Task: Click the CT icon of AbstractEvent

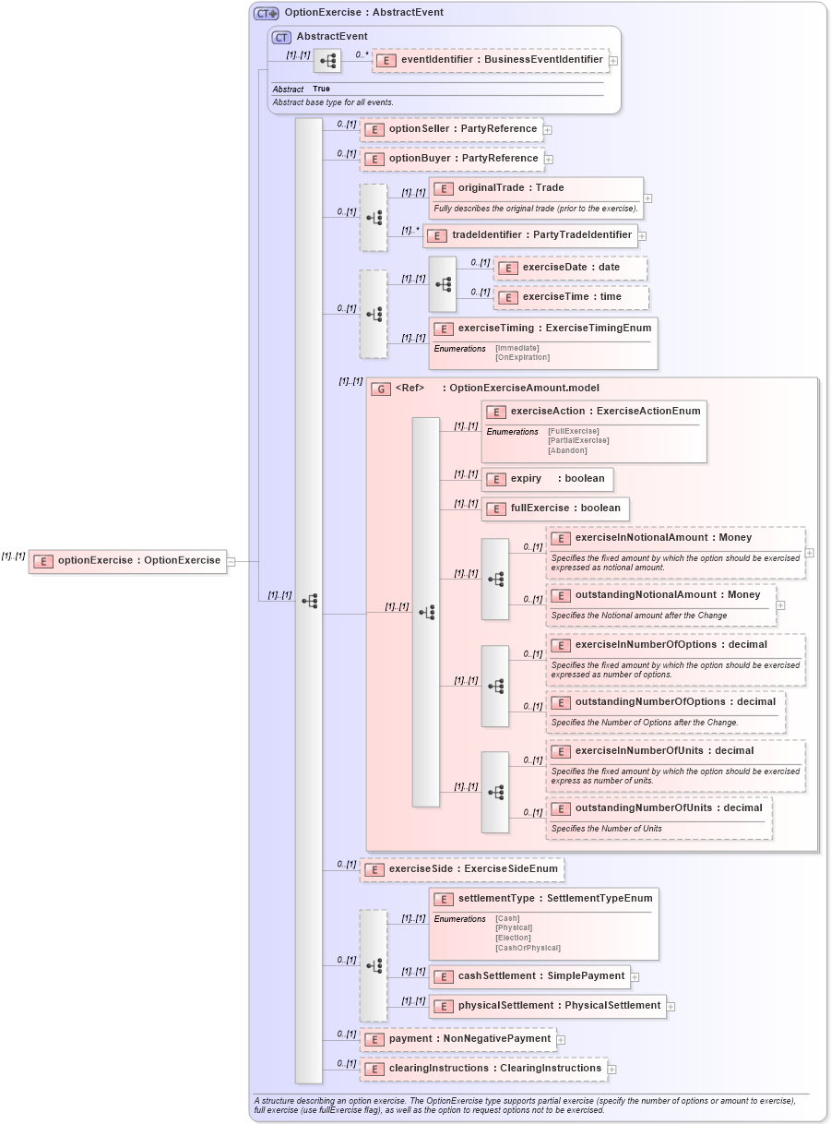Action: pyautogui.click(x=282, y=37)
